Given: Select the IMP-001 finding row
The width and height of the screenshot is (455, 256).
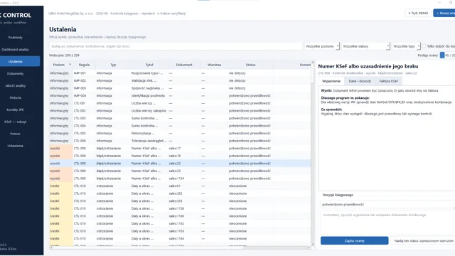Looking at the screenshot, I should click(x=180, y=73).
